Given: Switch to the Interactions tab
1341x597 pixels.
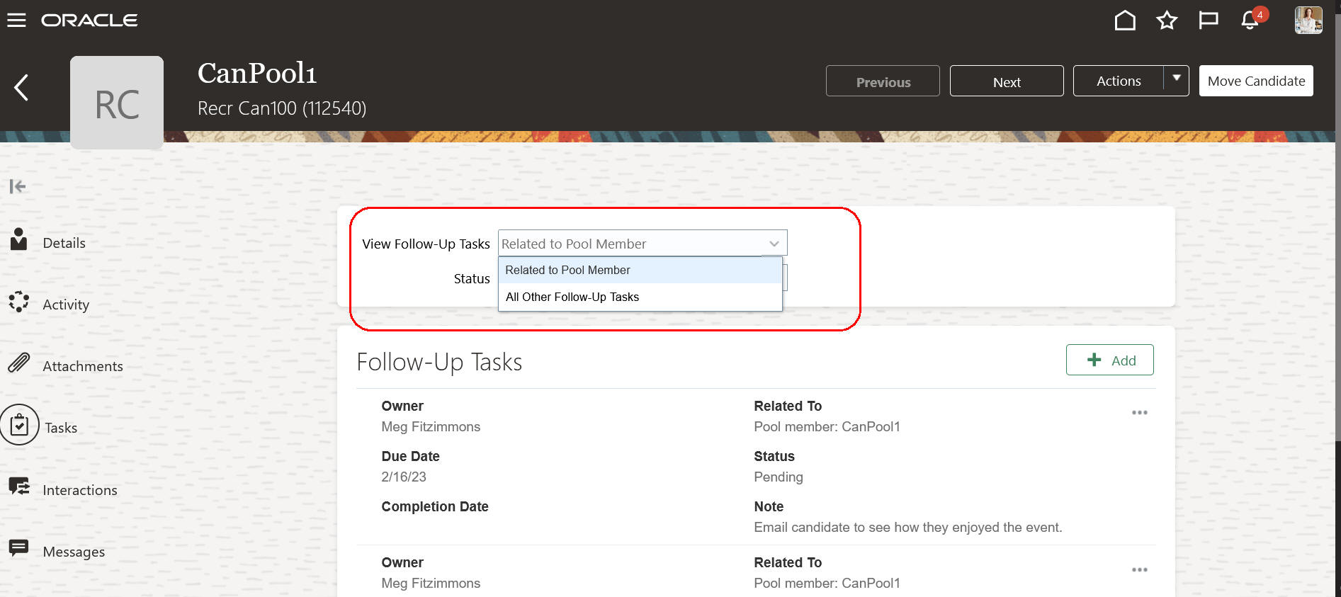Looking at the screenshot, I should (79, 490).
